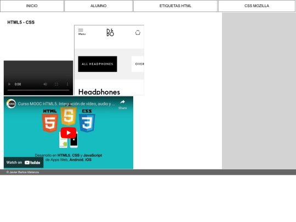Play the YouTube embedded video
Viewport: 296px width, 222px height.
tap(69, 133)
